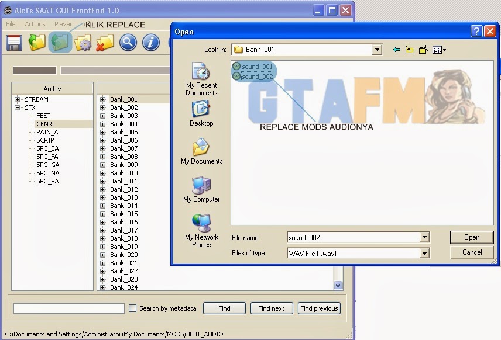Image resolution: width=501 pixels, height=340 pixels.
Task: Select the SPC_PA archive item
Action: (47, 181)
